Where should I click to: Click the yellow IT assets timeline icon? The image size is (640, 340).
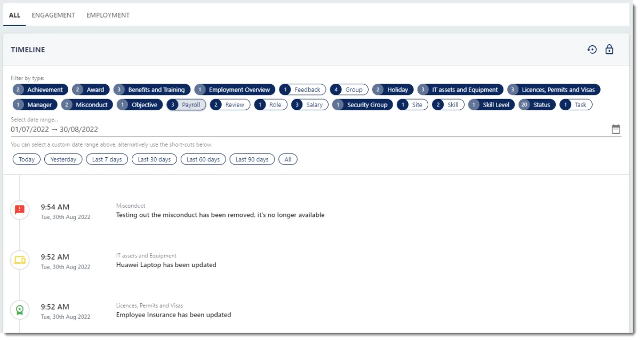[x=20, y=260]
